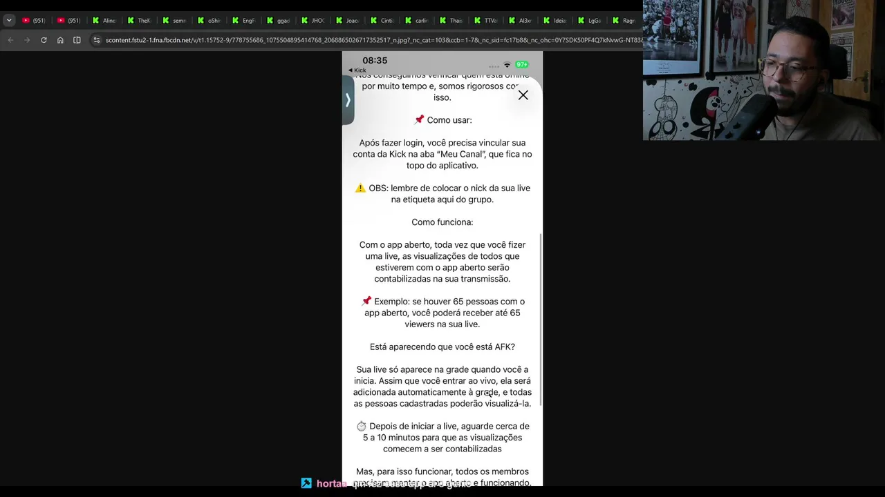This screenshot has height=497, width=885.
Task: Click the phone Wi-Fi status icon
Action: [x=507, y=64]
